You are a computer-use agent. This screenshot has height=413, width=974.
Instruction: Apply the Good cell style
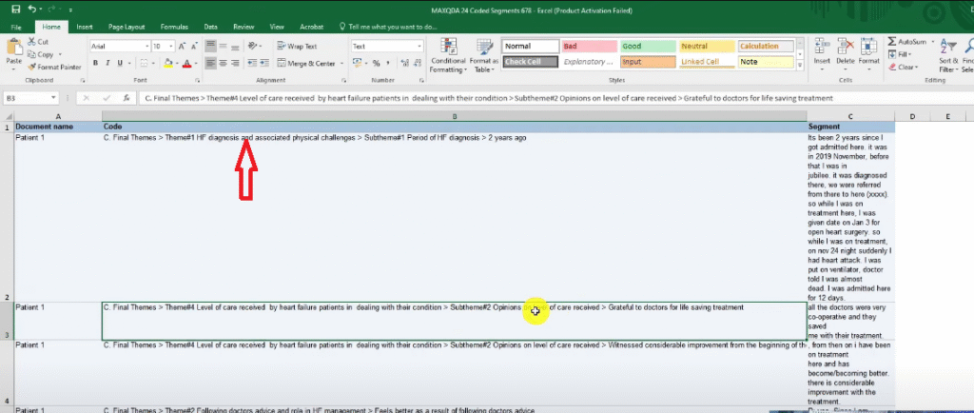[x=648, y=46]
